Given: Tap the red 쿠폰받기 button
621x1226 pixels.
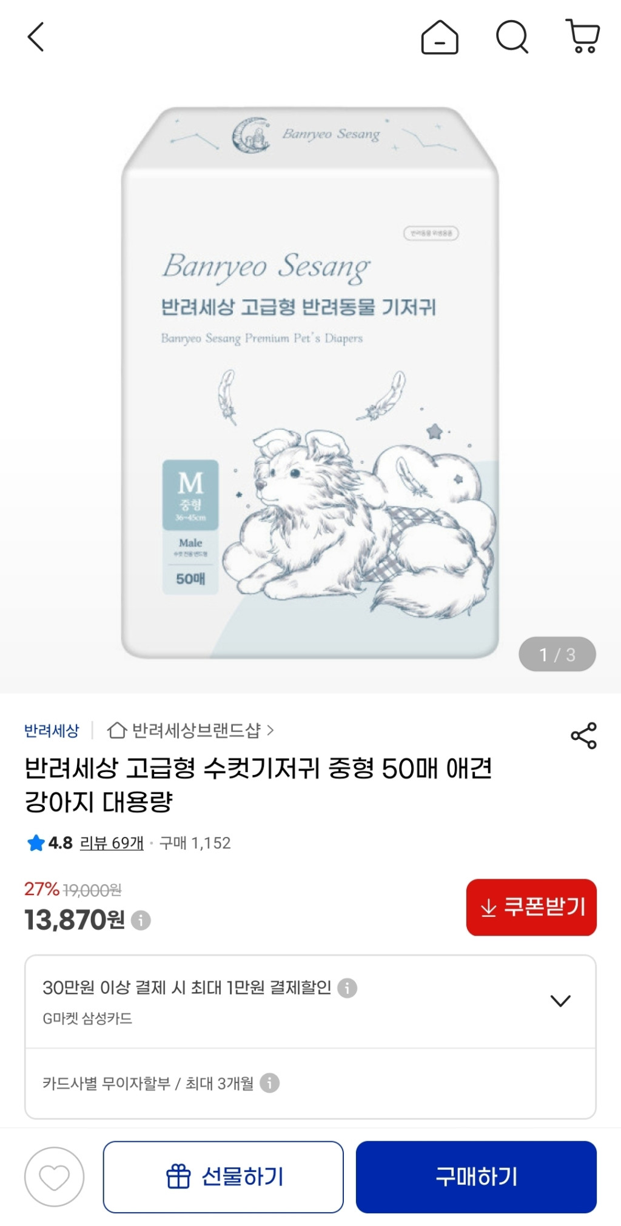Looking at the screenshot, I should coord(531,907).
